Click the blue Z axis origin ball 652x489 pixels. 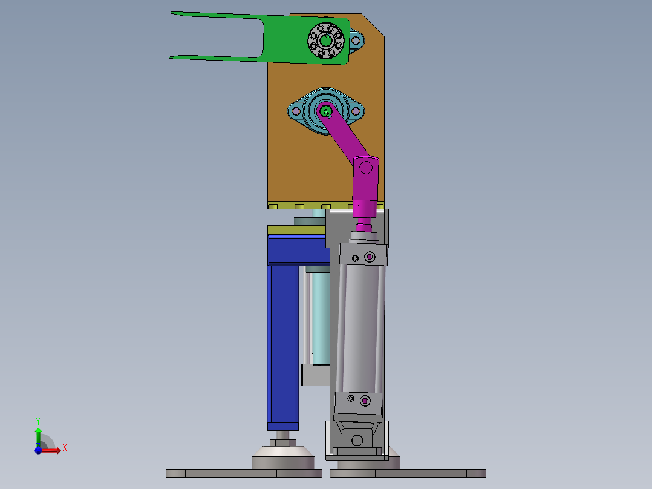pos(38,450)
